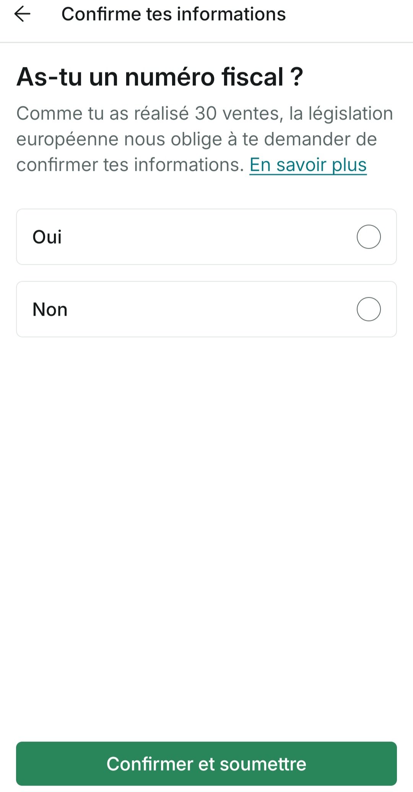Click empty space inside the Oui card
This screenshot has height=792, width=413.
tap(206, 237)
